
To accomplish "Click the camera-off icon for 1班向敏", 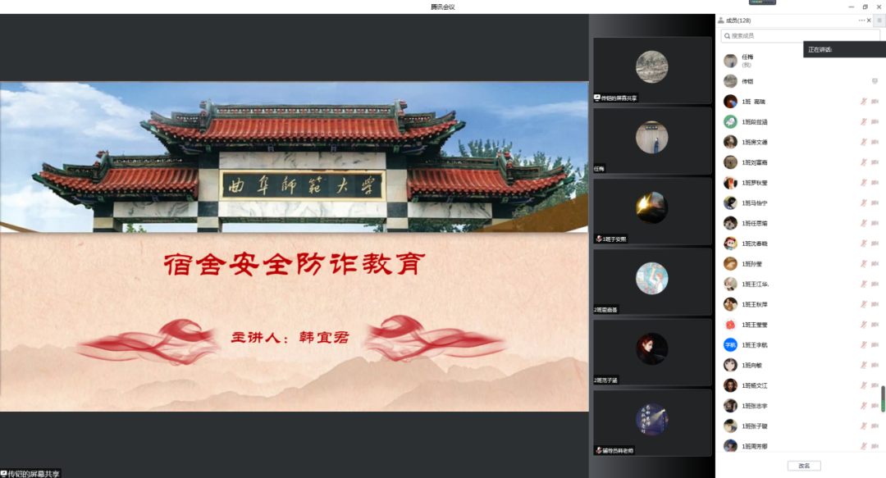I will pos(875,365).
